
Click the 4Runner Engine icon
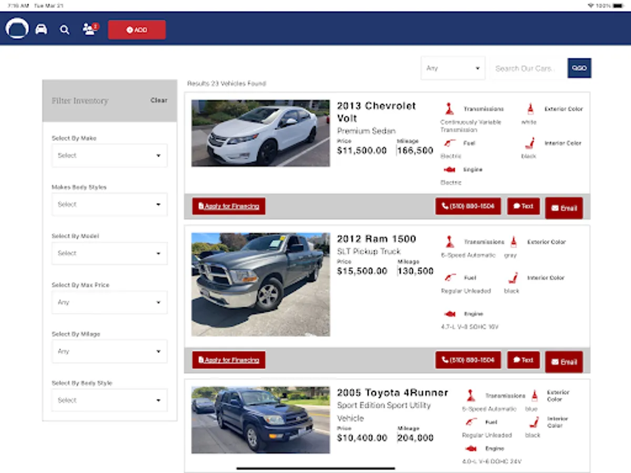471,449
